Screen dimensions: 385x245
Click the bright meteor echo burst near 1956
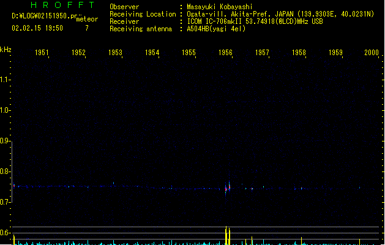tap(228, 189)
